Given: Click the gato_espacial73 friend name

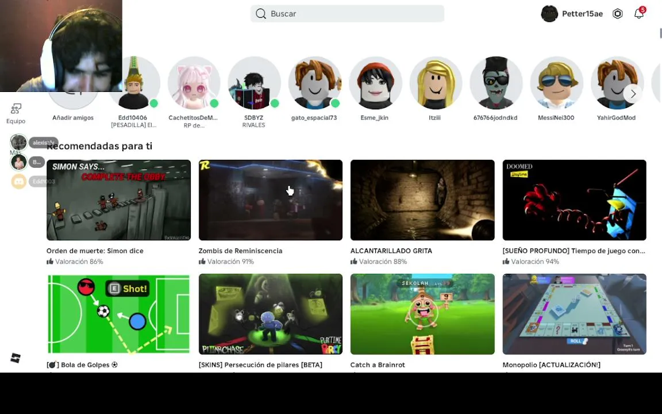Looking at the screenshot, I should tap(314, 118).
